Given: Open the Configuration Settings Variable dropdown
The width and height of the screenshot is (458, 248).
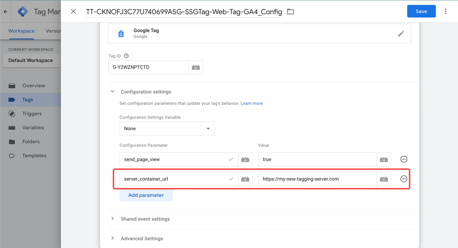Looking at the screenshot, I should click(167, 128).
